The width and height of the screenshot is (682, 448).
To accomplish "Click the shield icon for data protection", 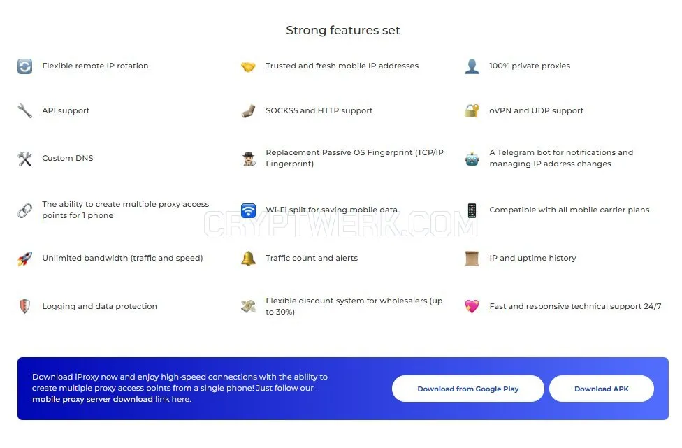I will tap(24, 307).
